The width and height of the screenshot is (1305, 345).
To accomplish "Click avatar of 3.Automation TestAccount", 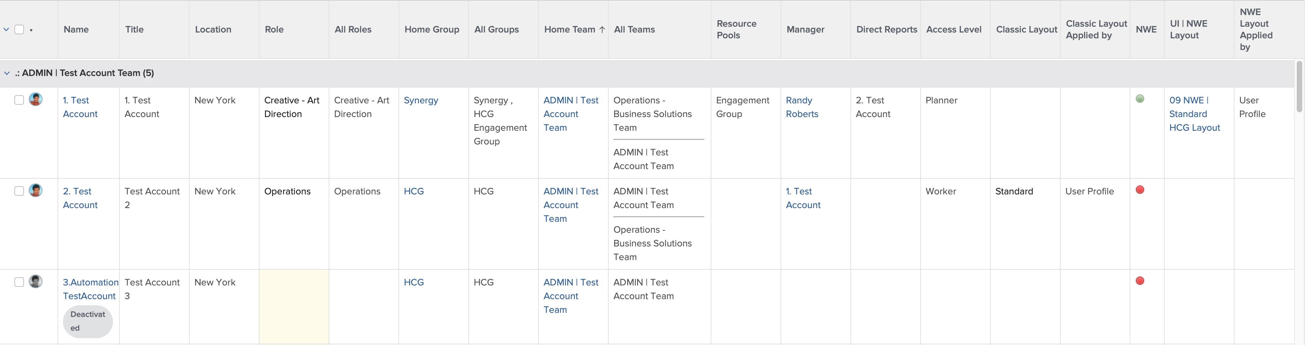I will point(36,281).
